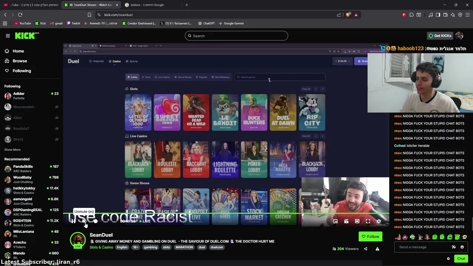Adjust the player volume slider knob
The height and width of the screenshot is (266, 473).
(95, 221)
